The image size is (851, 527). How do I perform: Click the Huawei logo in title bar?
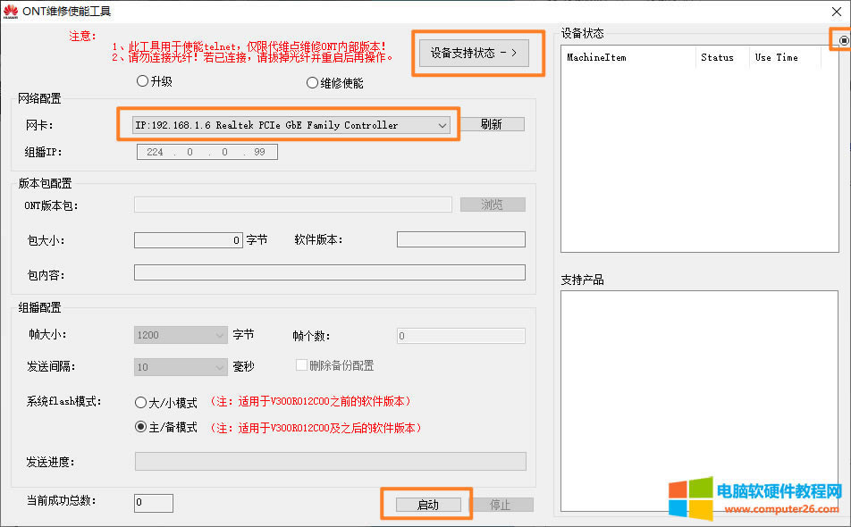(11, 12)
